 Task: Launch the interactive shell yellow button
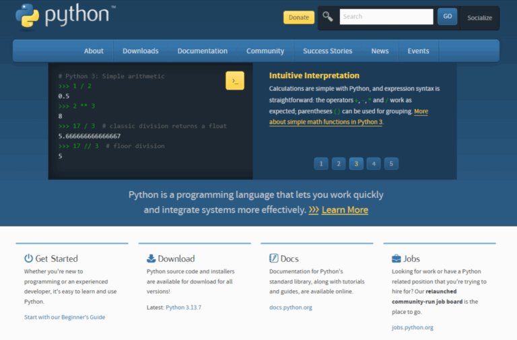(235, 81)
